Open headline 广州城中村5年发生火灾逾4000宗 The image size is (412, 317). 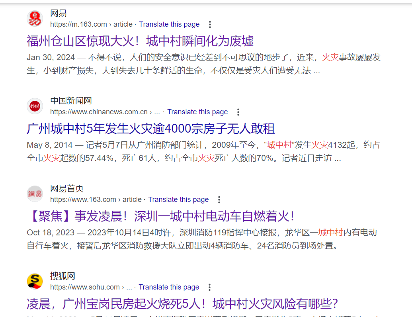[151, 129]
